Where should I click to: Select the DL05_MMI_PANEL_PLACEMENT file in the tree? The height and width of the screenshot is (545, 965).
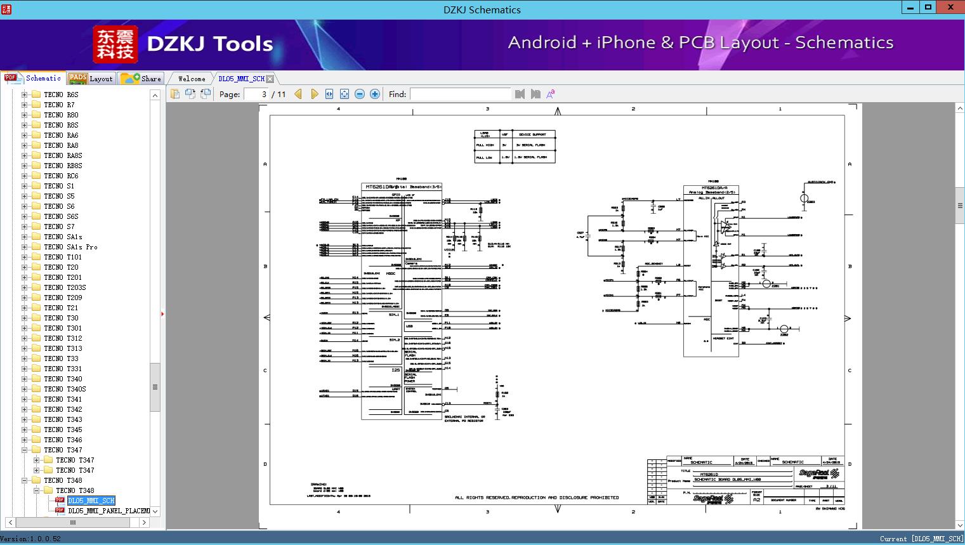pos(109,511)
